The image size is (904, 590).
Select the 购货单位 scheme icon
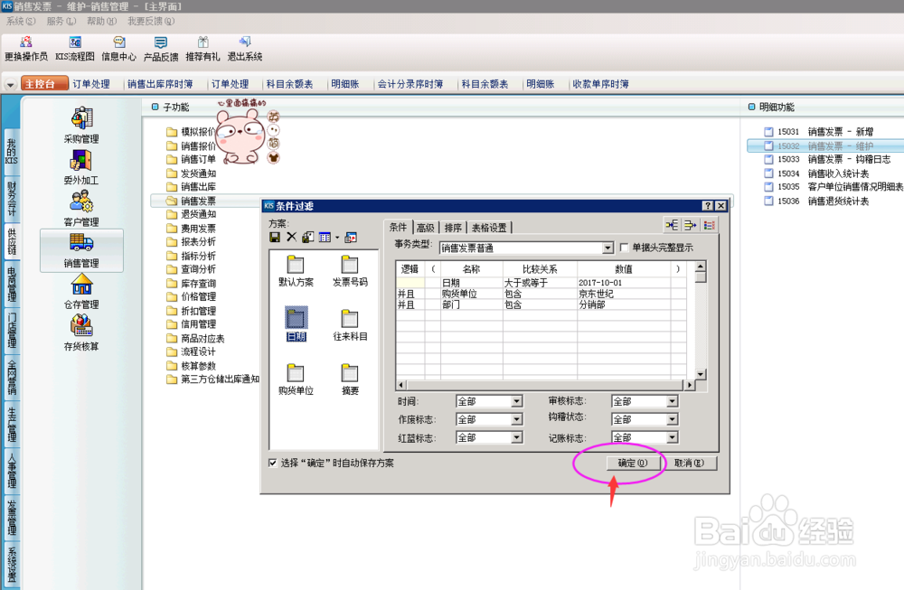296,379
